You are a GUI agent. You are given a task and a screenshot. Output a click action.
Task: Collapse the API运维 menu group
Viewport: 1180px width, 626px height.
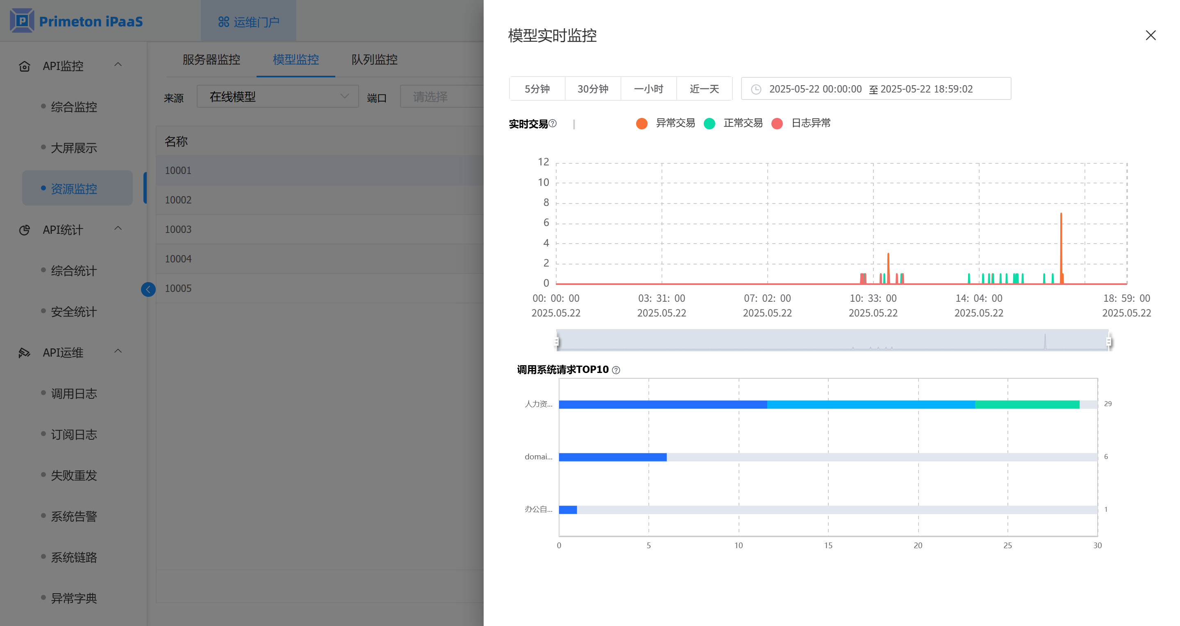[x=118, y=351]
